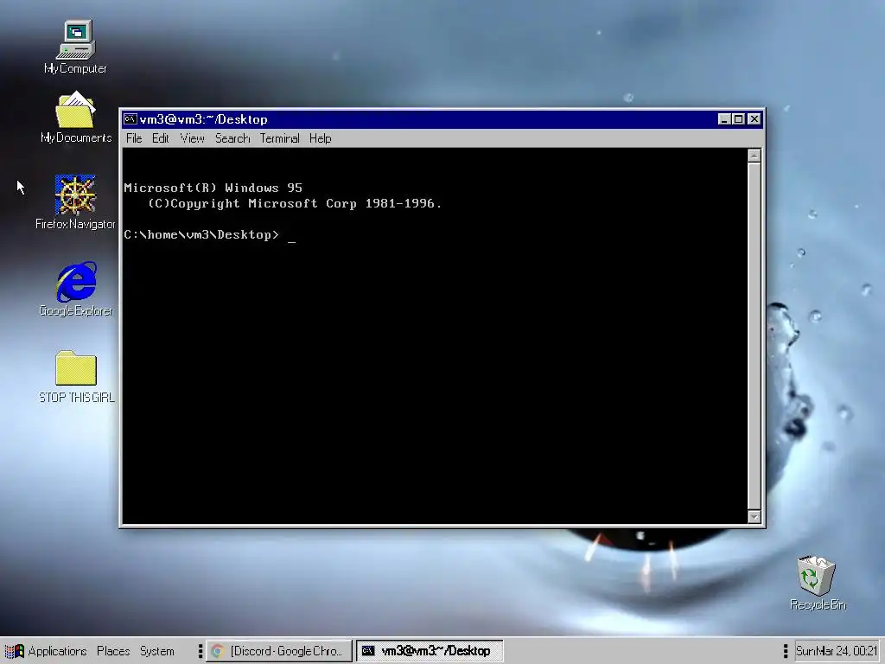Click the 'Microsoft(R) Windows 95' text line
This screenshot has height=664, width=885.
tap(213, 188)
